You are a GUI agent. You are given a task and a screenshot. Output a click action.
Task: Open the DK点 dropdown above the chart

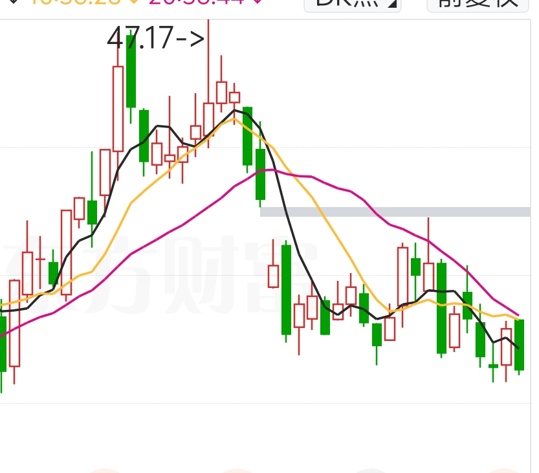pyautogui.click(x=353, y=5)
